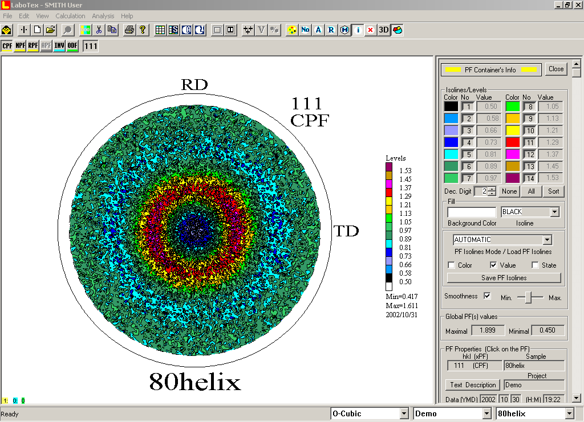This screenshot has height=422, width=584.
Task: Click the red color swatch for level 11
Action: pyautogui.click(x=513, y=142)
